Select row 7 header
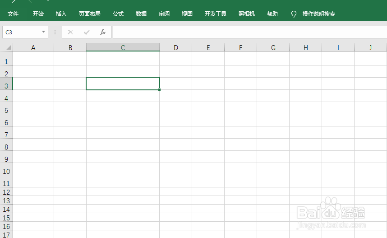Screen dimensions: 387x238 [x=6, y=132]
